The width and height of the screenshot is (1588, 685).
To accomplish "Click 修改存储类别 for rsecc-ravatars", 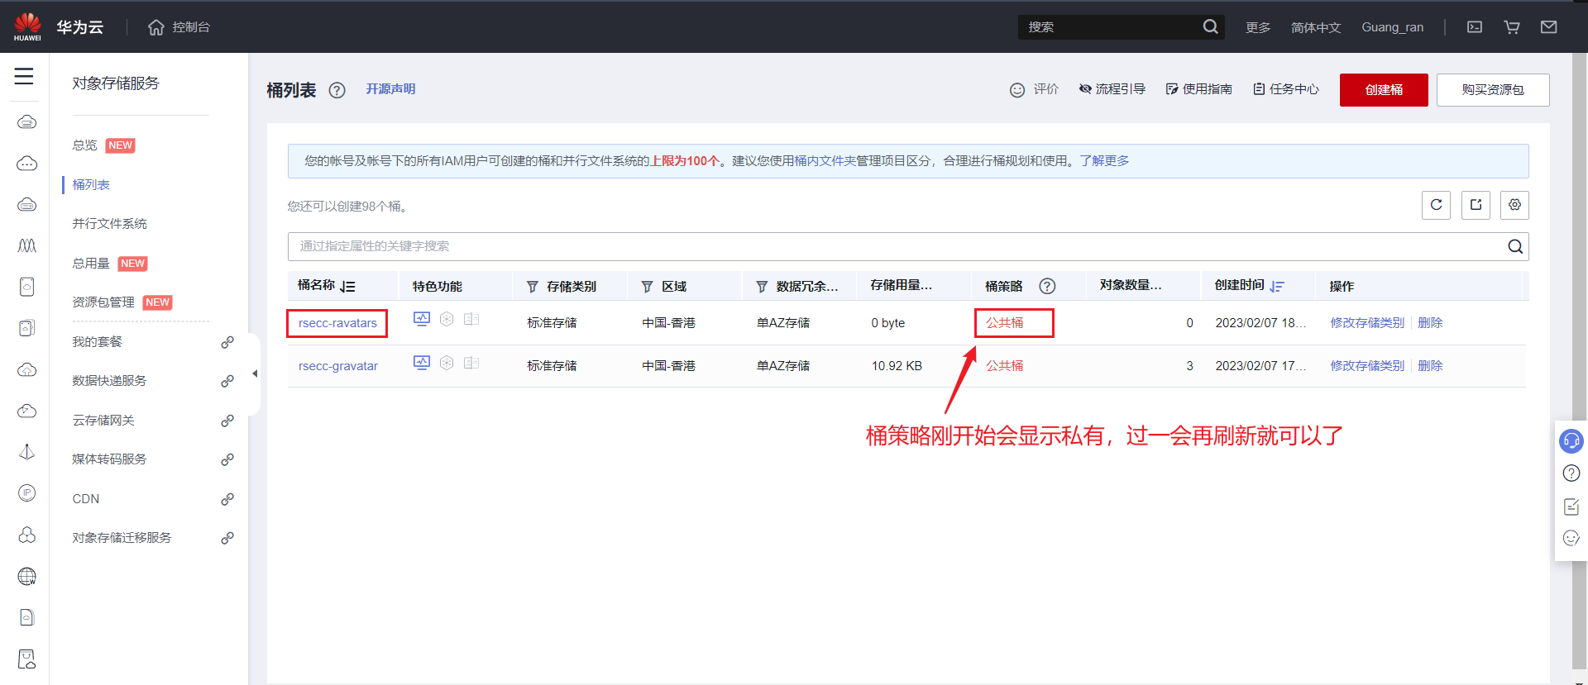I will [x=1367, y=323].
